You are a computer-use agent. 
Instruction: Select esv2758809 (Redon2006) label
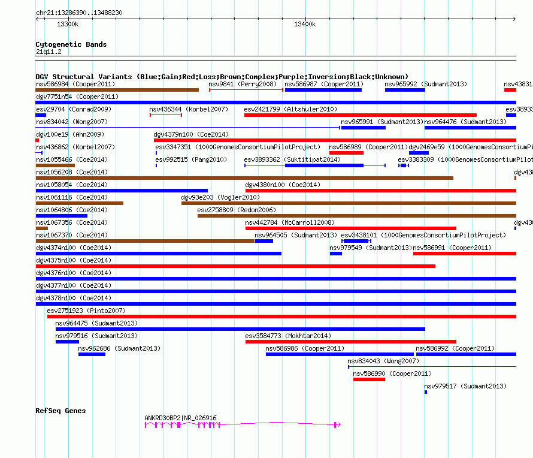click(x=237, y=210)
